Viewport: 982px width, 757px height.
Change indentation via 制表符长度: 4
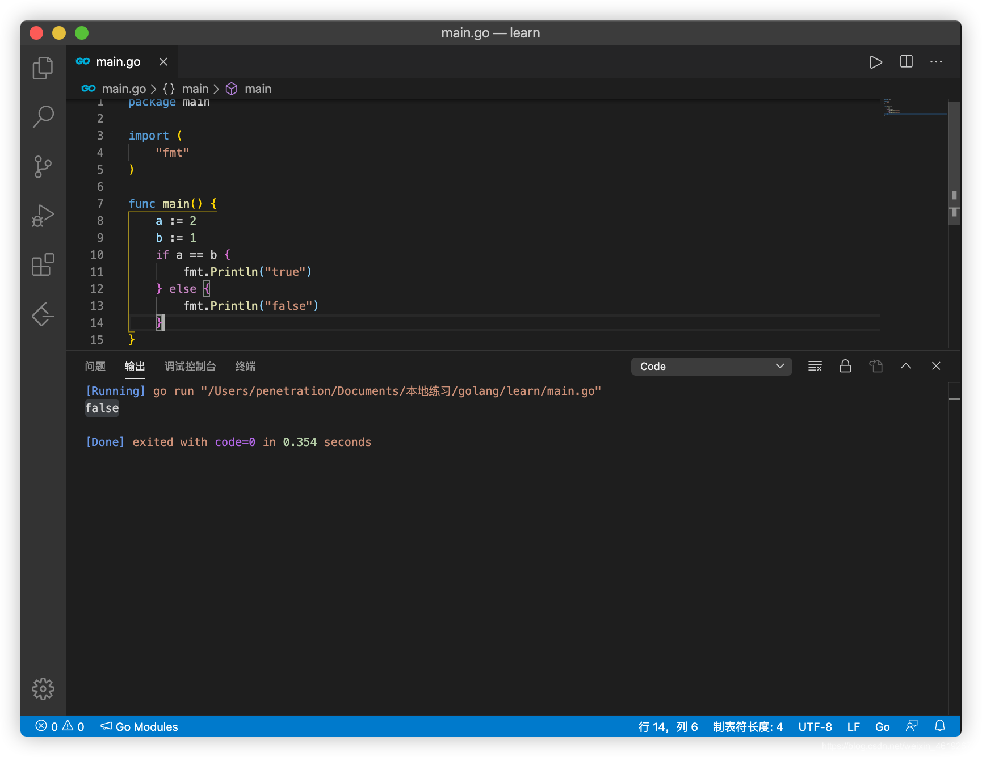click(748, 727)
